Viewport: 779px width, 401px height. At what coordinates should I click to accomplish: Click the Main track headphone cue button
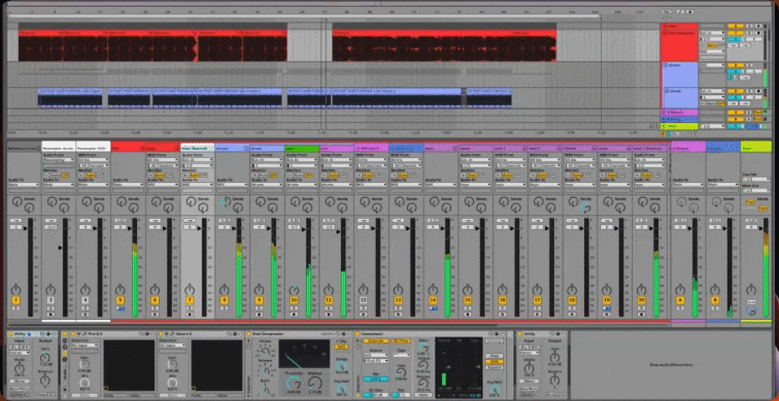(x=751, y=311)
